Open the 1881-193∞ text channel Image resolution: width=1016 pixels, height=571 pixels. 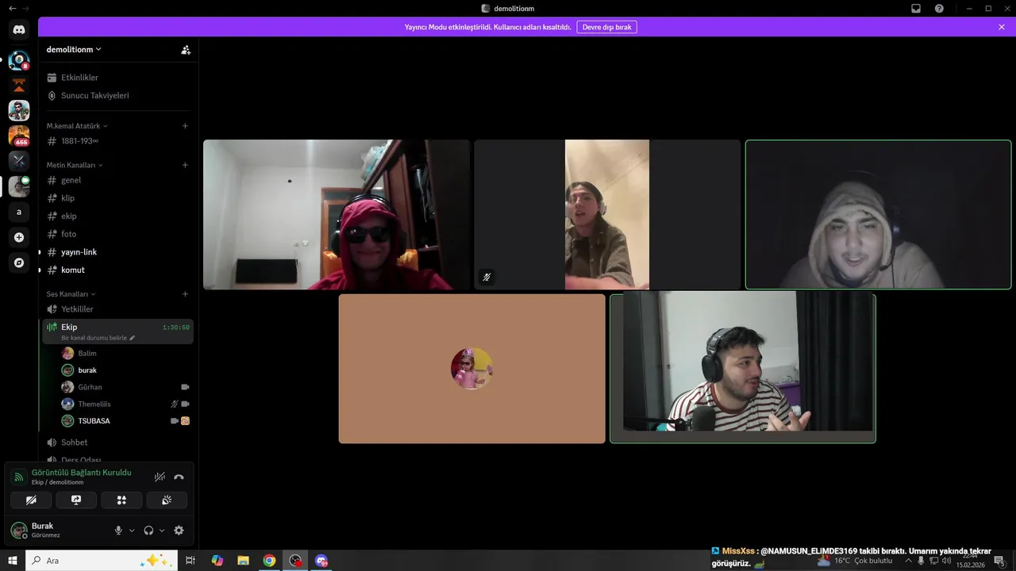point(118,141)
